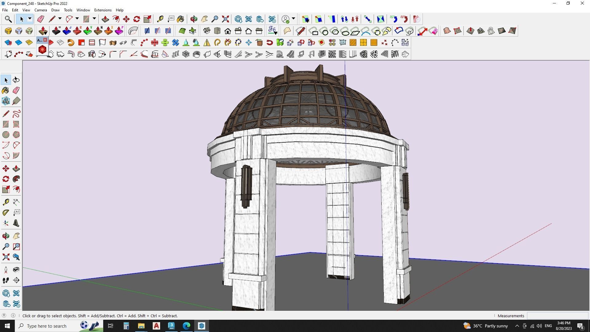Click the blue water drop icon
This screenshot has height=332, width=590.
point(186,42)
